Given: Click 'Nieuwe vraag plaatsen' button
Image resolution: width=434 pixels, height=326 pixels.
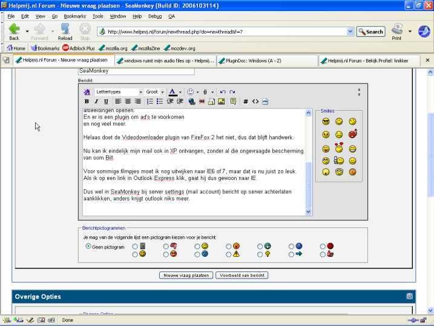Looking at the screenshot, I should pos(186,275).
